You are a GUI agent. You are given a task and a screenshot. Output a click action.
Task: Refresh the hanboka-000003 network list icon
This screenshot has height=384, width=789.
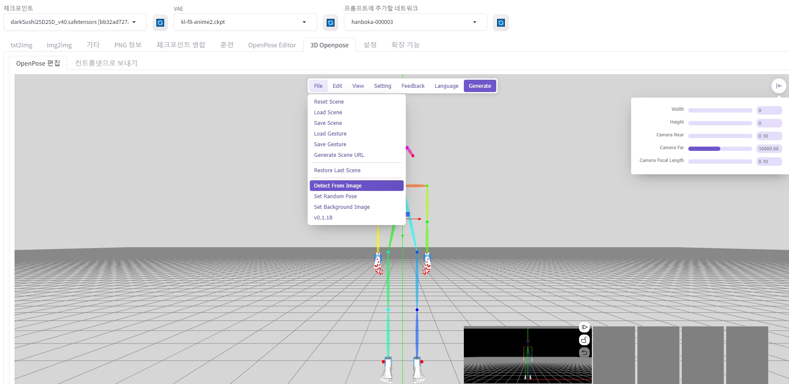point(501,23)
